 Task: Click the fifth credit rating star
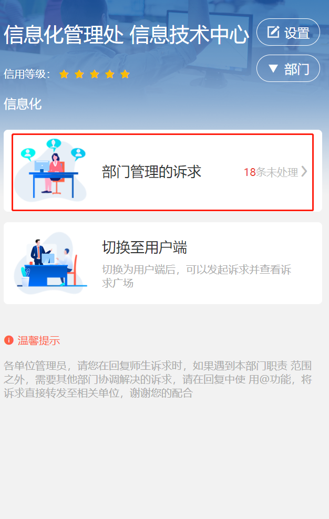[125, 74]
